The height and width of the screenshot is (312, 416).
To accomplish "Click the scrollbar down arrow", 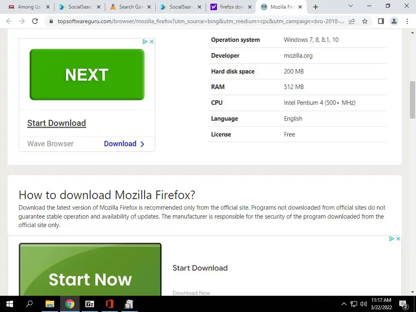I will click(x=412, y=292).
